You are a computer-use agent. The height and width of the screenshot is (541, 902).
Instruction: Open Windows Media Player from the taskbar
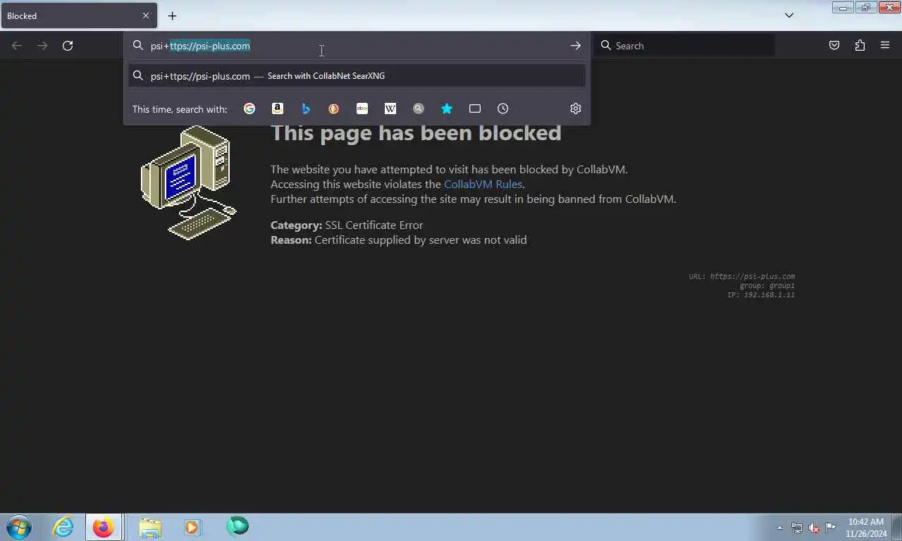(192, 527)
